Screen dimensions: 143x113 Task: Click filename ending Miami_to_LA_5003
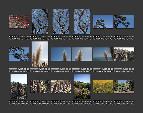[124, 70]
